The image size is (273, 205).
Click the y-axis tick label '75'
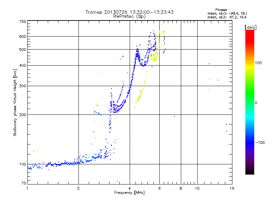(x=24, y=183)
